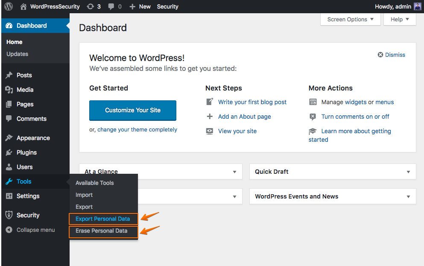Click the Add an About page link
Screen dimensions: 424x266
pos(244,117)
